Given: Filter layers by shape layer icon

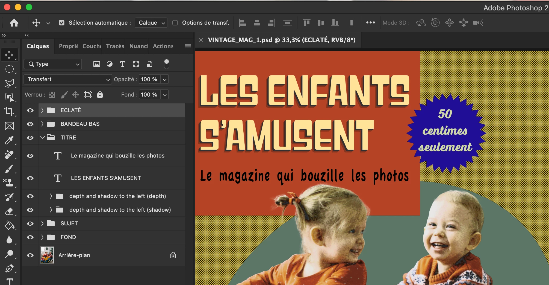Looking at the screenshot, I should [136, 64].
